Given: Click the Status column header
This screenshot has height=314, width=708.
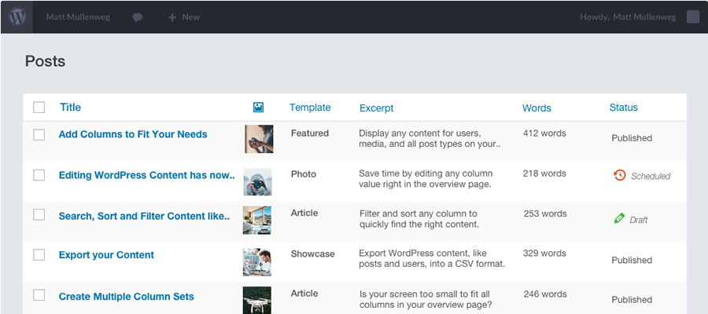Looking at the screenshot, I should point(623,108).
